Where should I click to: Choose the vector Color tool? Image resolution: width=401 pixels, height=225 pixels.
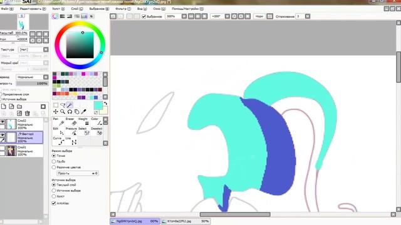tap(96, 122)
